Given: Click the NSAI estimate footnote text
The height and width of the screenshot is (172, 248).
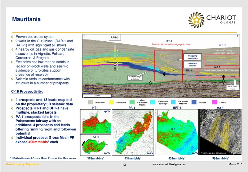Looking at the screenshot, I should coord(43,158).
